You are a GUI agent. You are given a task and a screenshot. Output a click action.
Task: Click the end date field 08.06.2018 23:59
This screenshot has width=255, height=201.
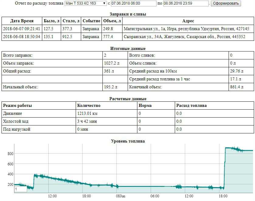(186, 3)
